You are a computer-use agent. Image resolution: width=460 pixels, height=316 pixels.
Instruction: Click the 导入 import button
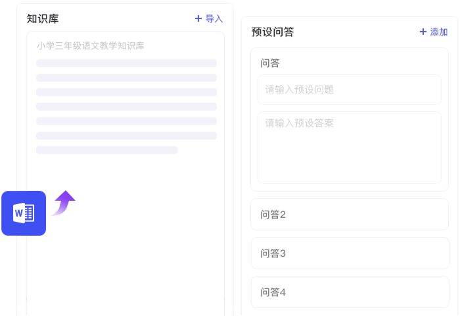pyautogui.click(x=209, y=19)
